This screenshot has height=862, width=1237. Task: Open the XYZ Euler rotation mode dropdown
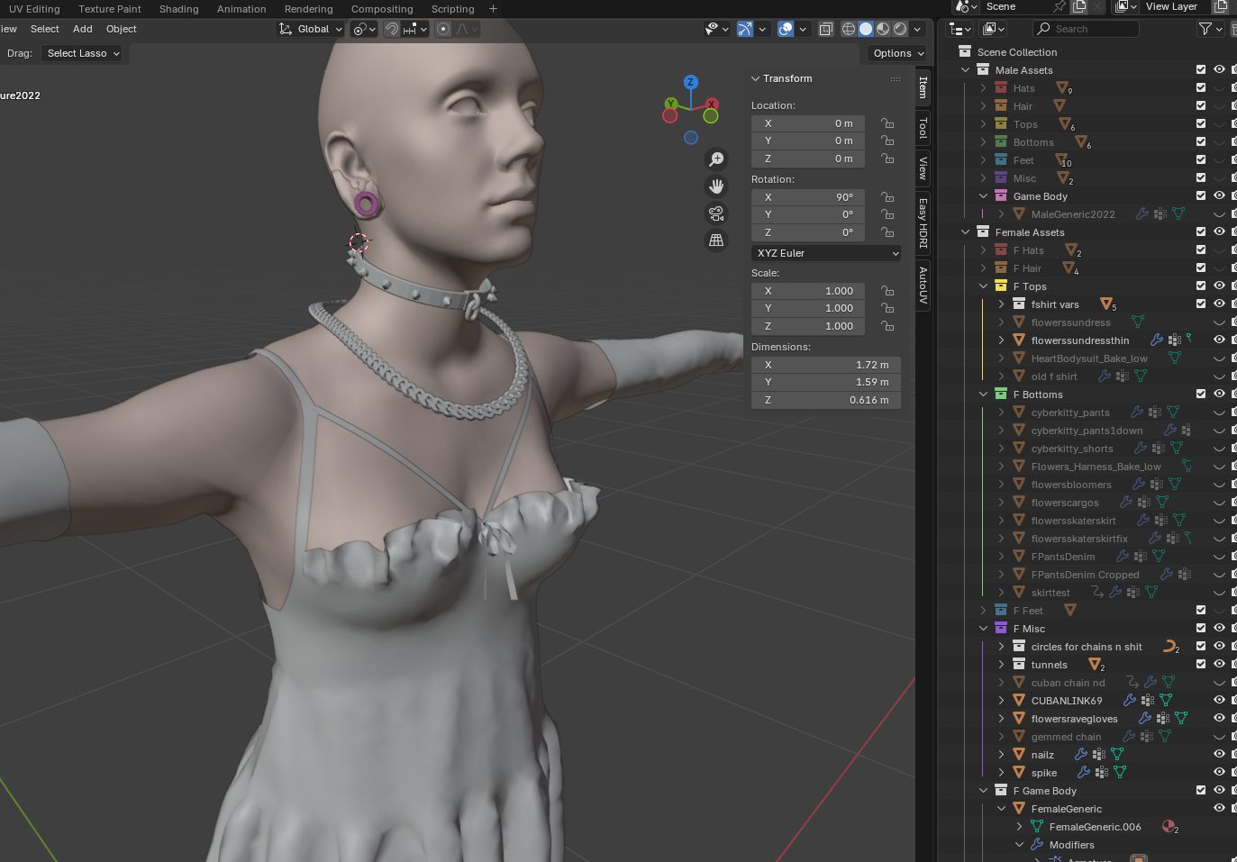826,253
